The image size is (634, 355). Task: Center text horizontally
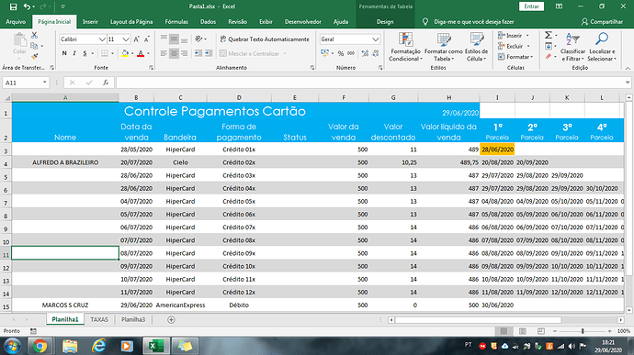tap(174, 53)
